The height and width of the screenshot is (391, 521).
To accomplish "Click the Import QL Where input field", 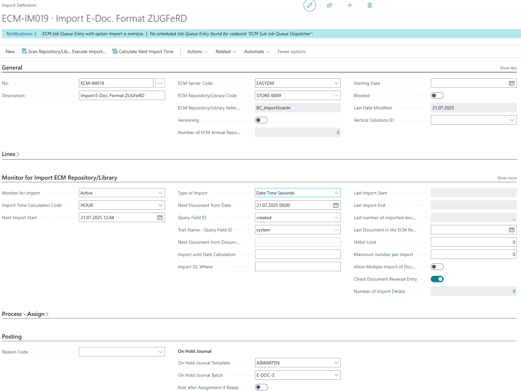I will [297, 267].
